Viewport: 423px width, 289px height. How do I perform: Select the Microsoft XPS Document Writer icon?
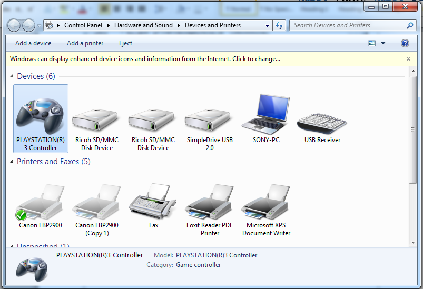[265, 202]
